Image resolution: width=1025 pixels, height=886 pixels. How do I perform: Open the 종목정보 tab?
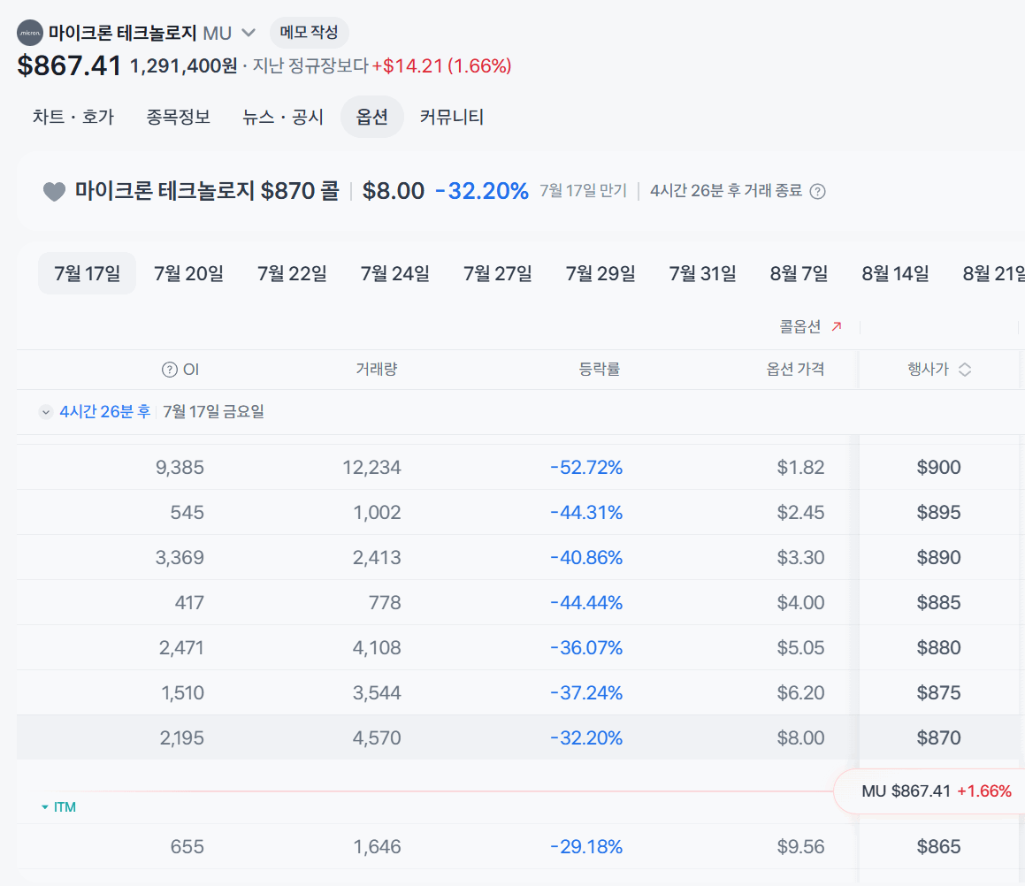point(179,117)
